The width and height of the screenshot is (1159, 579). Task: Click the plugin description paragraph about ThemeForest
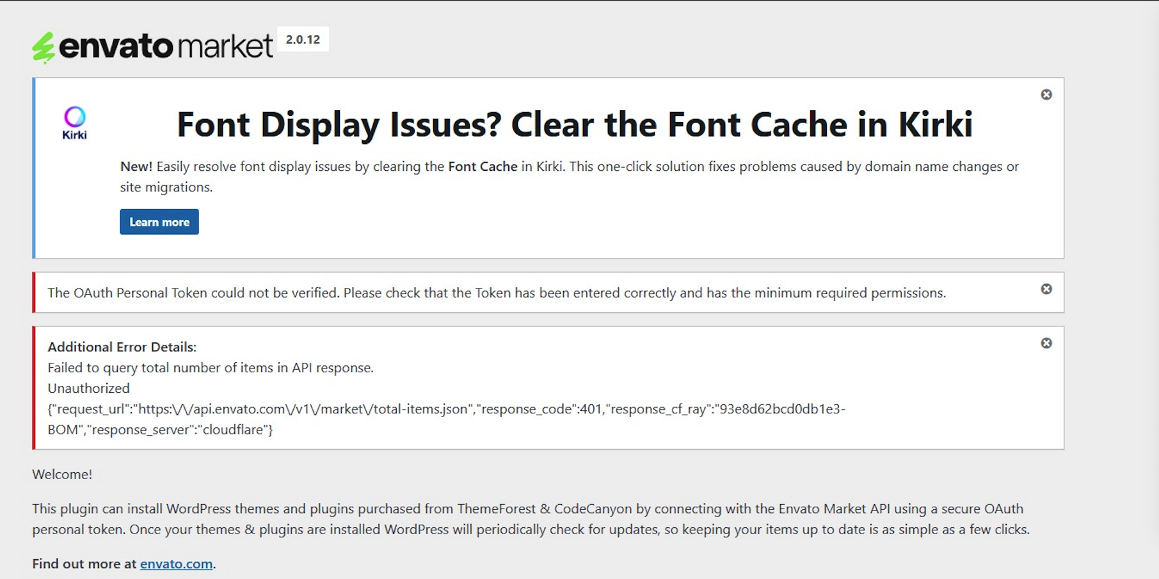(531, 519)
